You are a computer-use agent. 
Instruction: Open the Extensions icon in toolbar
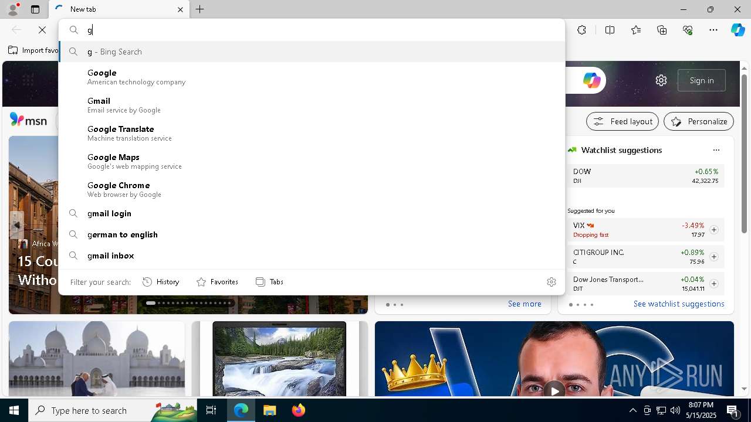581,30
